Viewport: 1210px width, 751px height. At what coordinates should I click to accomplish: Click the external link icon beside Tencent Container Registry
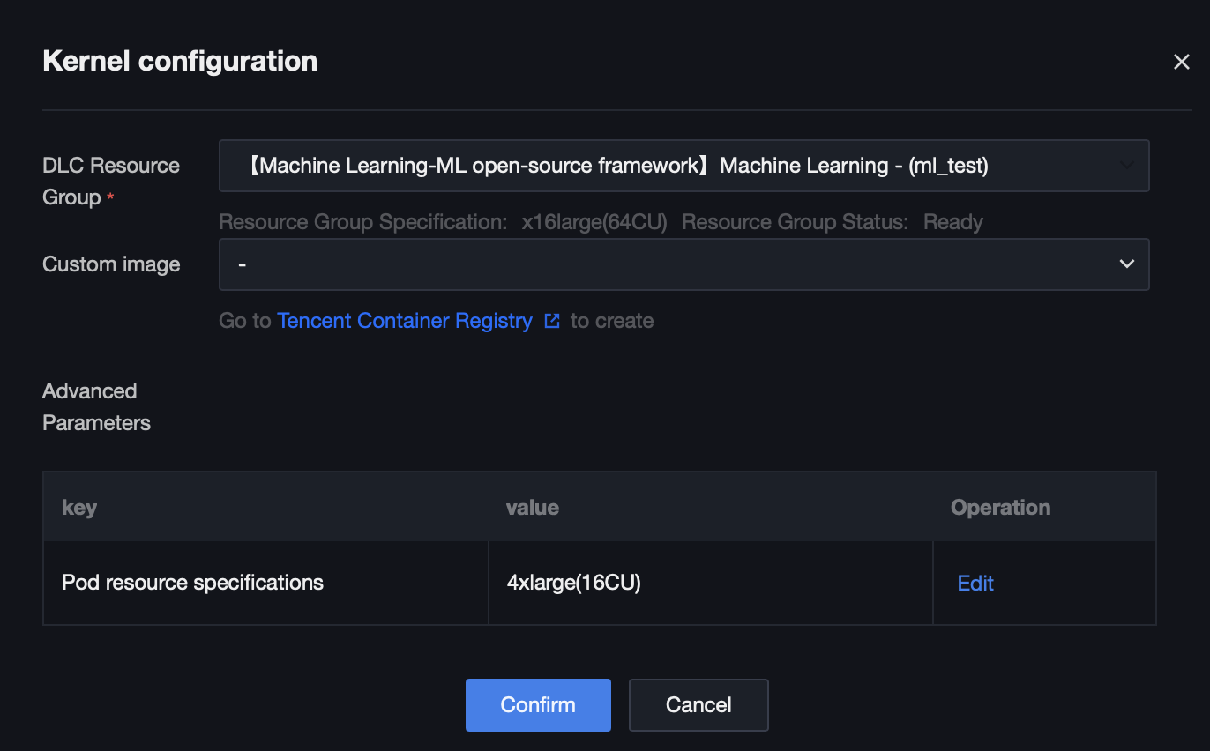click(x=552, y=321)
